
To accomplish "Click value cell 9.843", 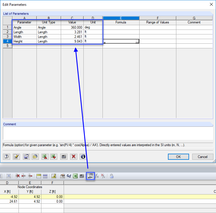I will click(x=72, y=41).
